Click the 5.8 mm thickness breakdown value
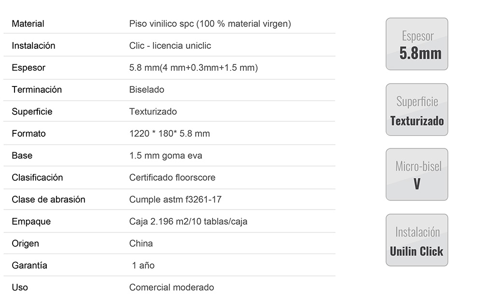Image resolution: width=483 pixels, height=302 pixels. point(194,68)
